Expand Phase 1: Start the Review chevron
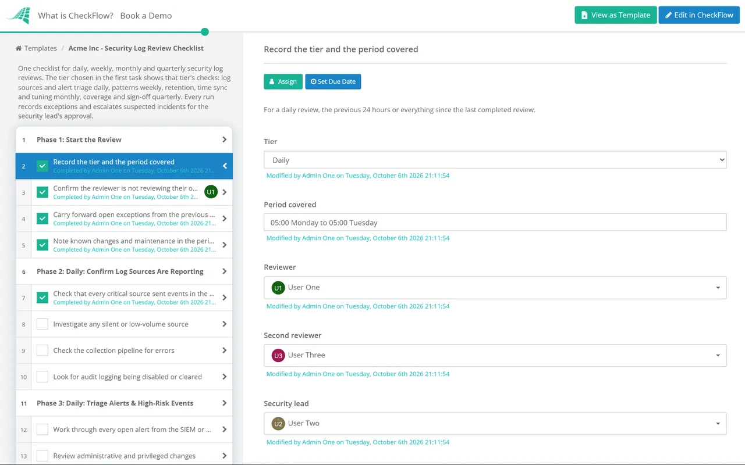The width and height of the screenshot is (745, 465). (225, 139)
